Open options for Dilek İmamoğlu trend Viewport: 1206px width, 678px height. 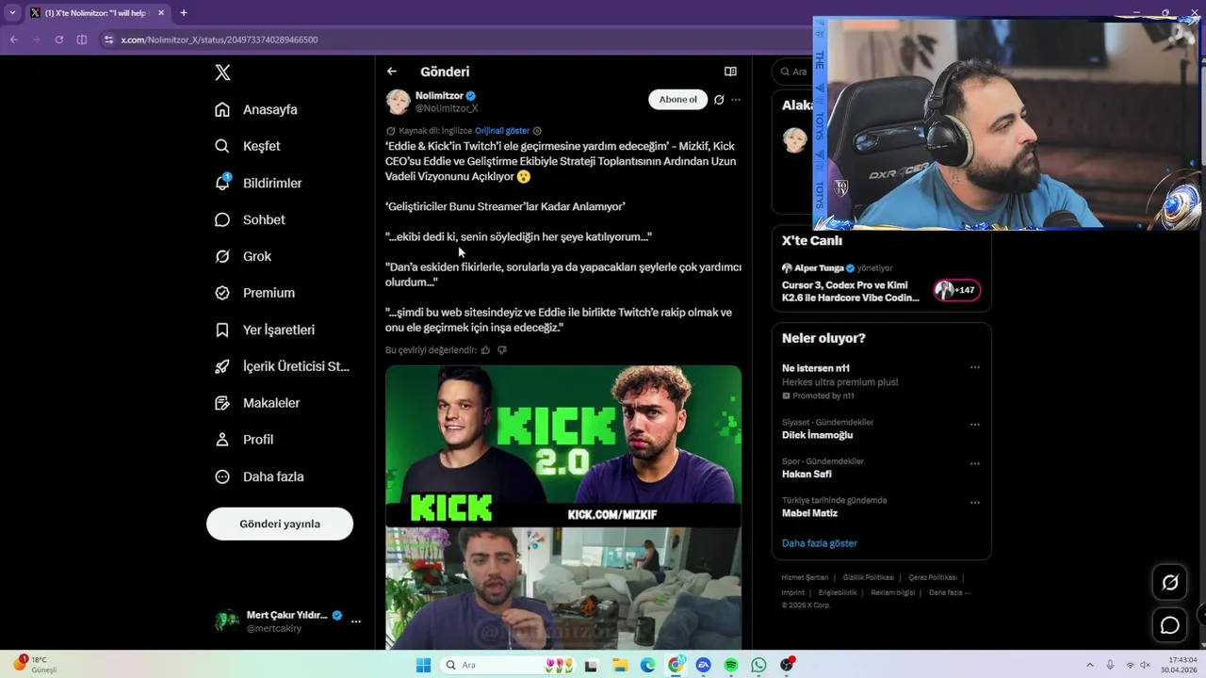point(974,425)
